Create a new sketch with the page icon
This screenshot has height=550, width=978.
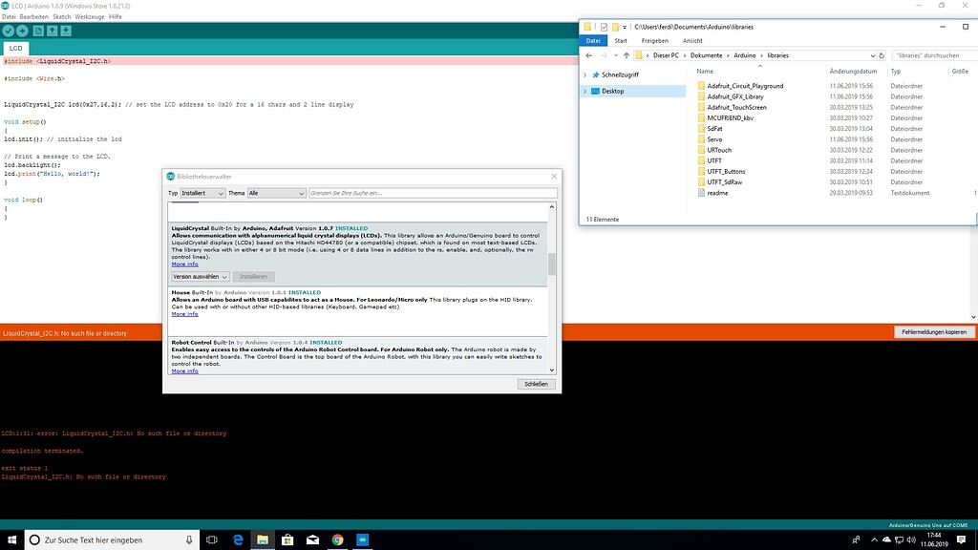(x=38, y=31)
